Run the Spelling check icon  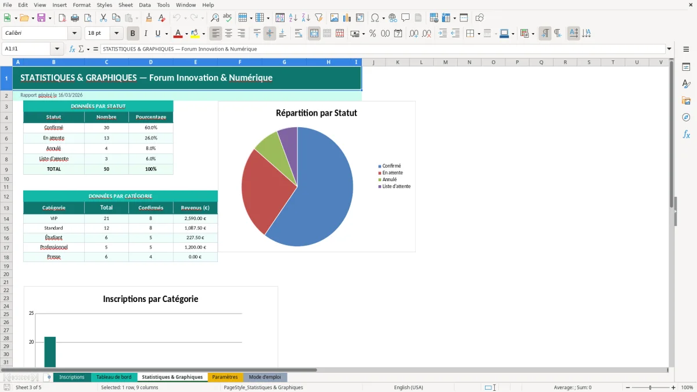228,18
